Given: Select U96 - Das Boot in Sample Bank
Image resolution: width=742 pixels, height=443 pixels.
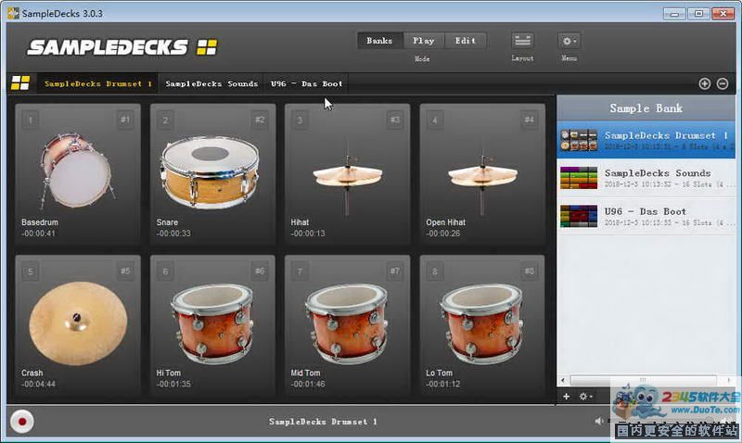Looking at the screenshot, I should [x=646, y=216].
